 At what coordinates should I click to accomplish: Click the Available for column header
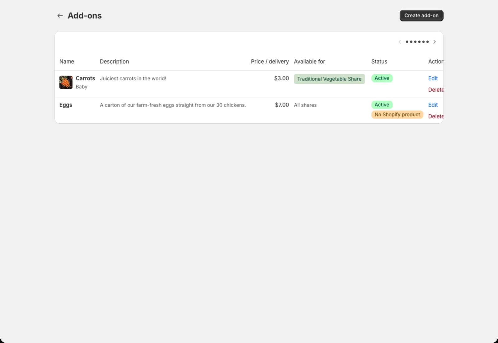[x=309, y=62]
